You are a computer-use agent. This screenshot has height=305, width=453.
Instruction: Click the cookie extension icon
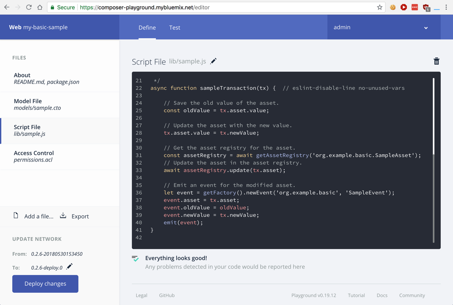coord(393,7)
